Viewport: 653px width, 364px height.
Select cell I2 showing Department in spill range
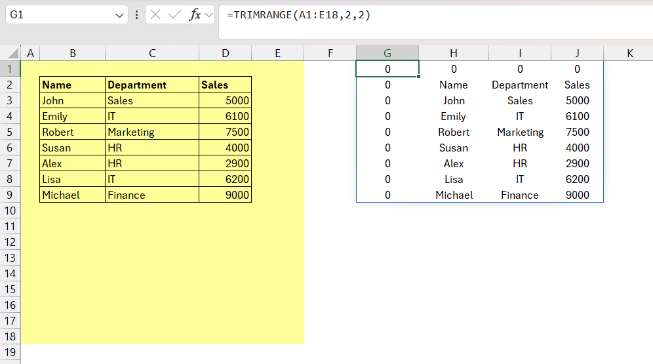pos(520,85)
